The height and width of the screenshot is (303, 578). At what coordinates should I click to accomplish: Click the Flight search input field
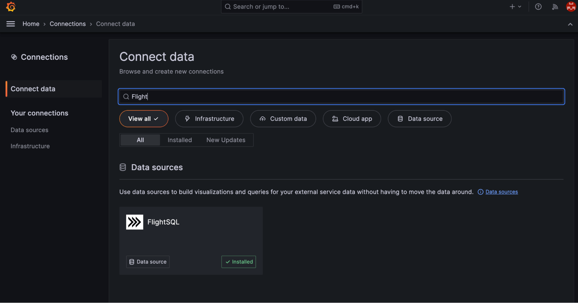click(341, 97)
